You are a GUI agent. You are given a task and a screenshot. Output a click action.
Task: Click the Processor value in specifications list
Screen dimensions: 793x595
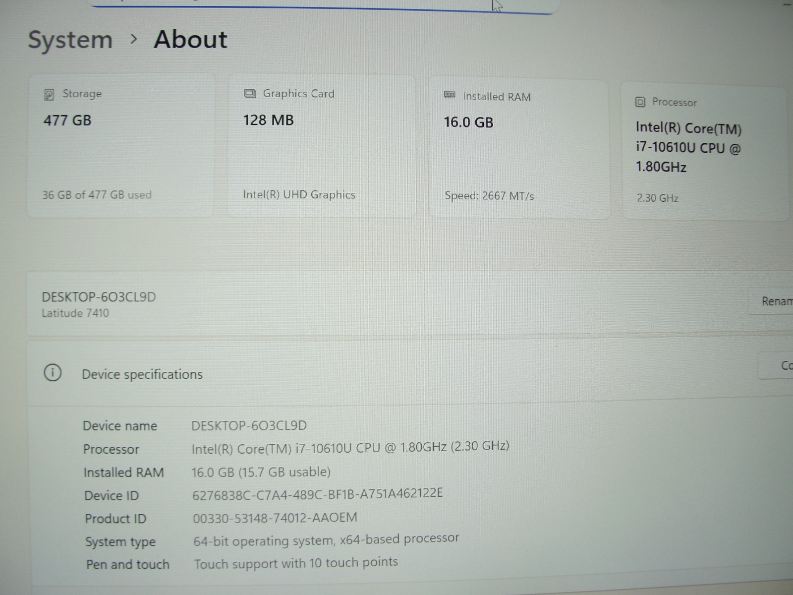[x=350, y=448]
